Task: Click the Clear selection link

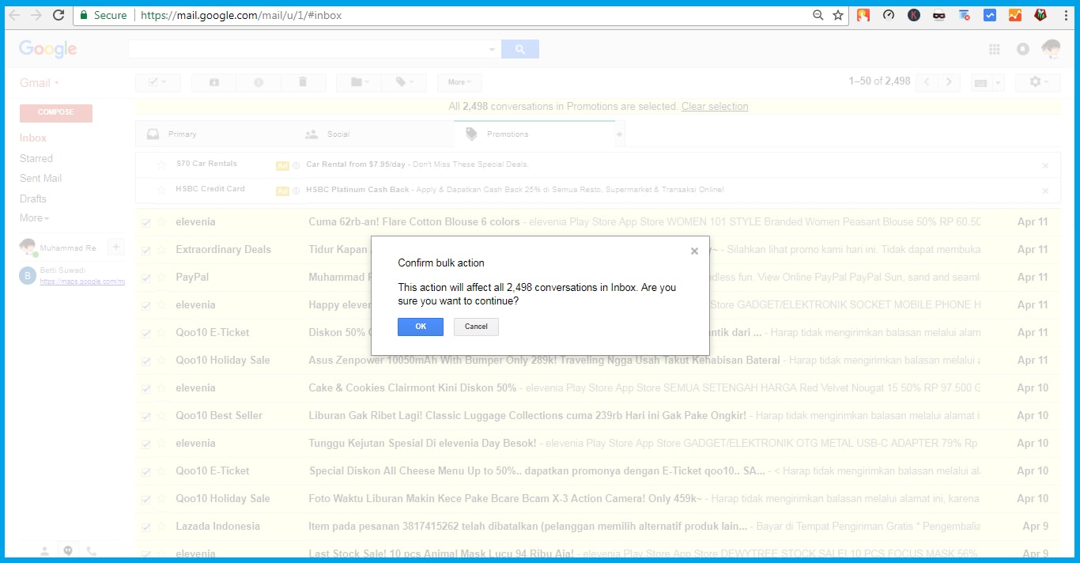Action: pos(715,107)
